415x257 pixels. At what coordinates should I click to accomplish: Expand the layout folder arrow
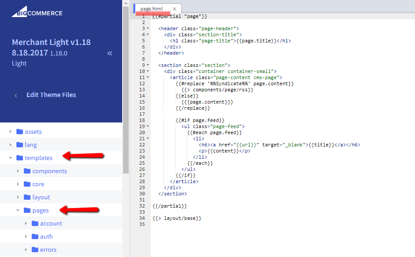(x=18, y=197)
